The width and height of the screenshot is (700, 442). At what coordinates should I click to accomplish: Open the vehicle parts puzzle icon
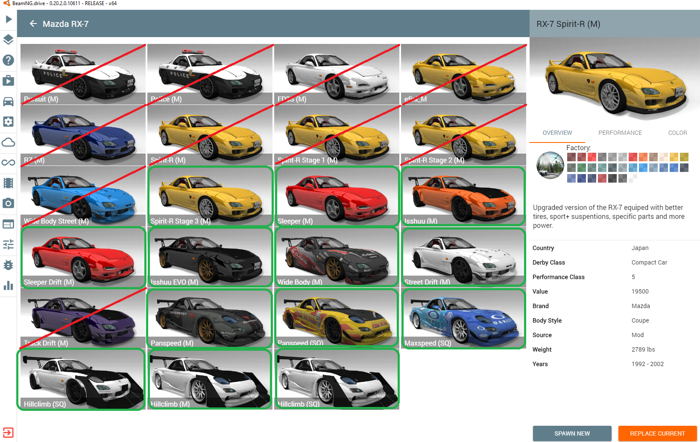[x=9, y=122]
